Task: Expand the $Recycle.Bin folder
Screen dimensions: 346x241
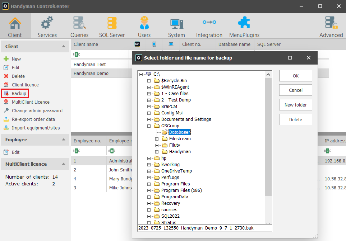Action: (149, 81)
